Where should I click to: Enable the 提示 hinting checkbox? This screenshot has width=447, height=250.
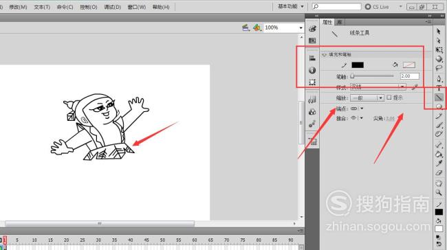(389, 98)
